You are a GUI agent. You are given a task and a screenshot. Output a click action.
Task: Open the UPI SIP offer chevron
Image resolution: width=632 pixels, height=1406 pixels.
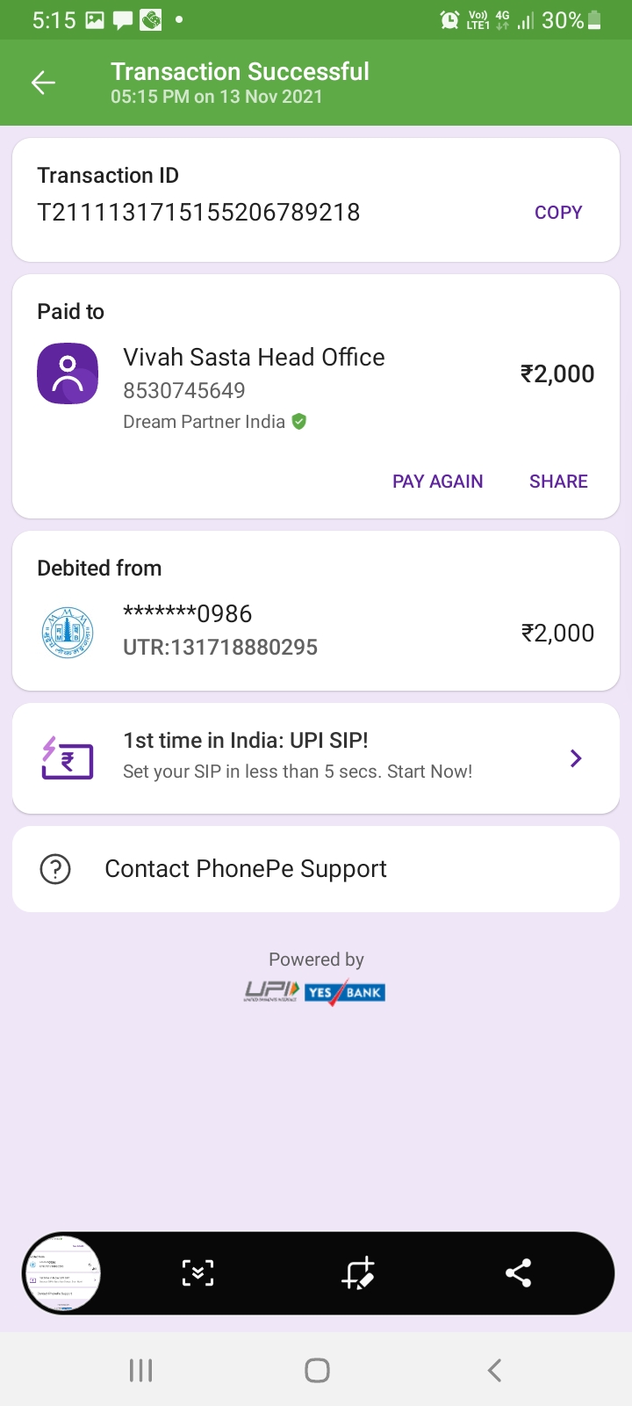coord(576,758)
